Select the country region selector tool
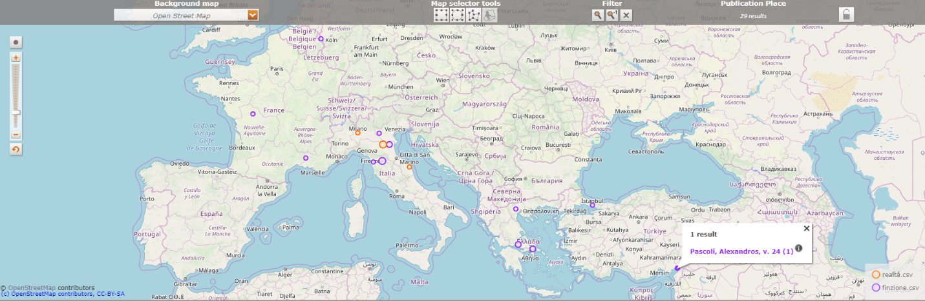The width and height of the screenshot is (925, 301). (x=490, y=15)
